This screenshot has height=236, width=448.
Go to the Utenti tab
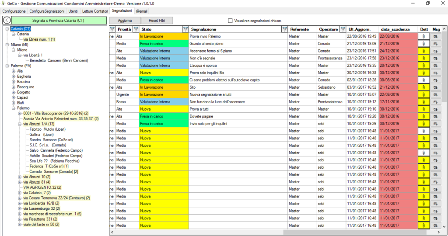[x=73, y=11]
